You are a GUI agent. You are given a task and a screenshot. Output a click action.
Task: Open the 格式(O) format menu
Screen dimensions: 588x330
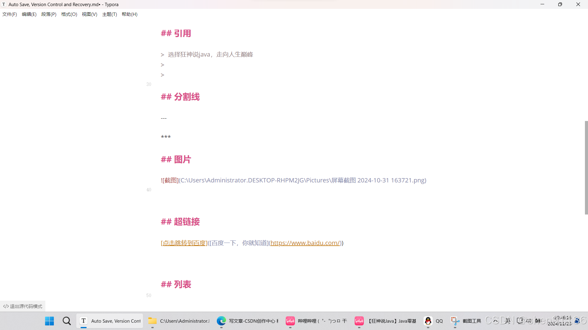click(69, 14)
